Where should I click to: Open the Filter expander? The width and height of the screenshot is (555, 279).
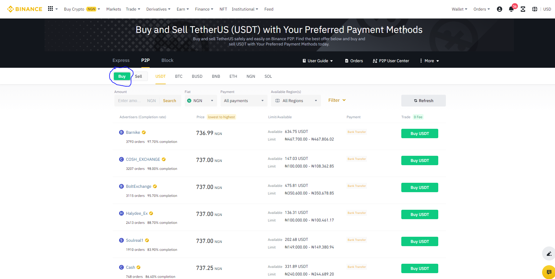[x=337, y=100]
